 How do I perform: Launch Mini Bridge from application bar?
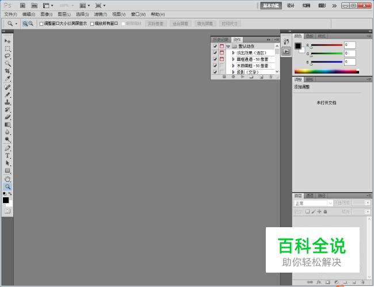pyautogui.click(x=35, y=5)
